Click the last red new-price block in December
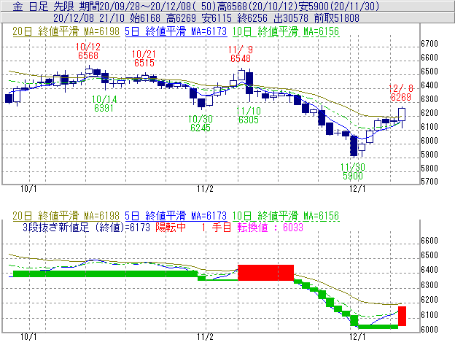Screen dimensions: 455x345 click(402, 316)
